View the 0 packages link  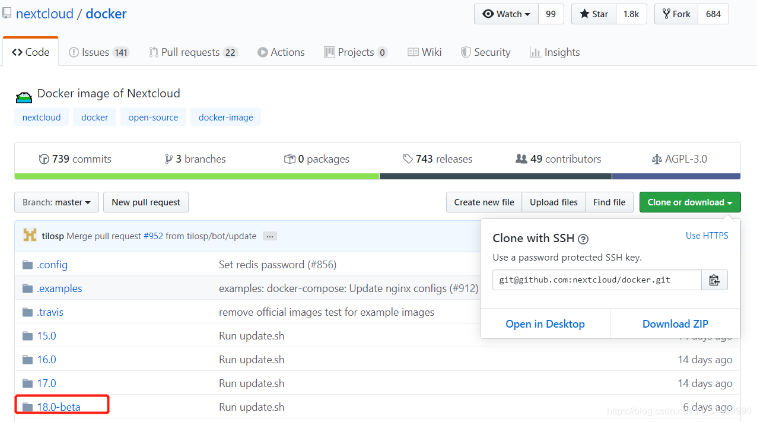[x=317, y=159]
